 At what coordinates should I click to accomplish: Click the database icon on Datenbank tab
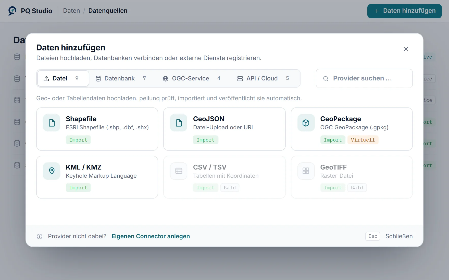tap(98, 79)
